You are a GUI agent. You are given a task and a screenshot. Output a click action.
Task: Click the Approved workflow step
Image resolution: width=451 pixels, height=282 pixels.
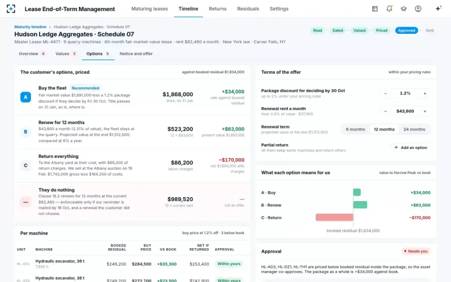(x=407, y=30)
